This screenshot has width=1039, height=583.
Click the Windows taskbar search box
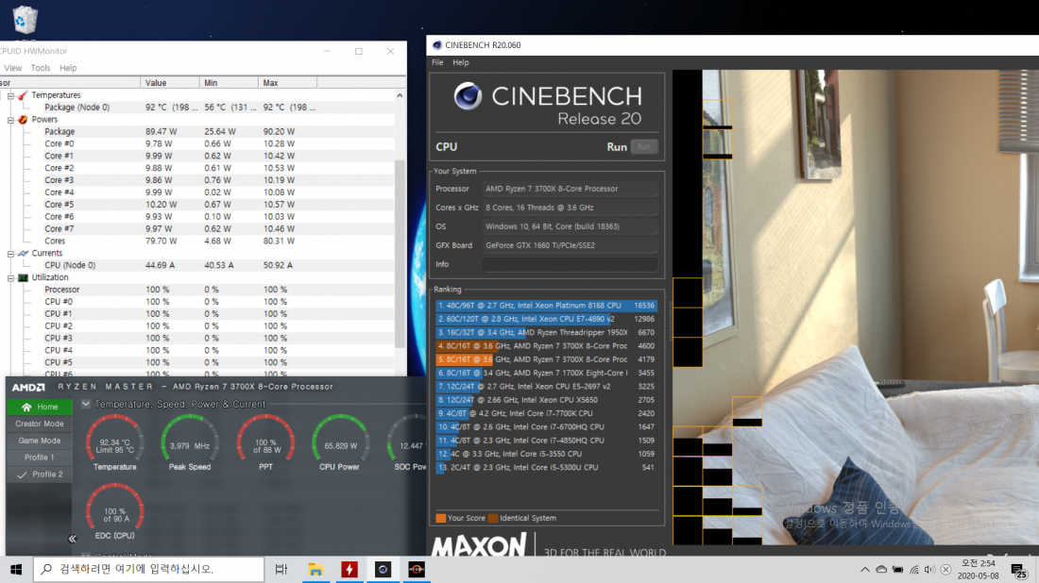coord(148,569)
